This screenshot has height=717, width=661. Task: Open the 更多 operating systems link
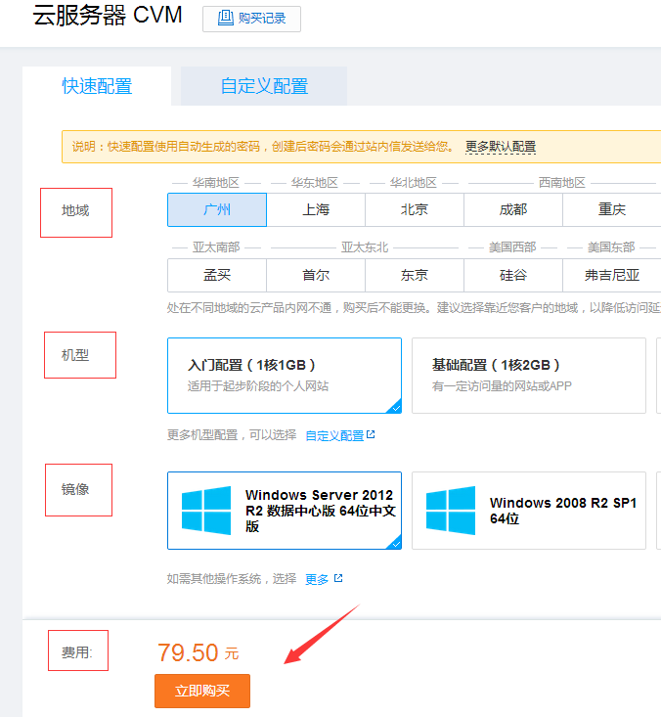tap(317, 579)
